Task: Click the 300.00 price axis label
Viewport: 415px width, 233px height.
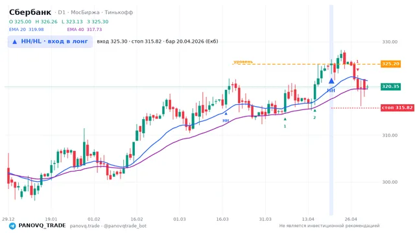Action: [390, 182]
